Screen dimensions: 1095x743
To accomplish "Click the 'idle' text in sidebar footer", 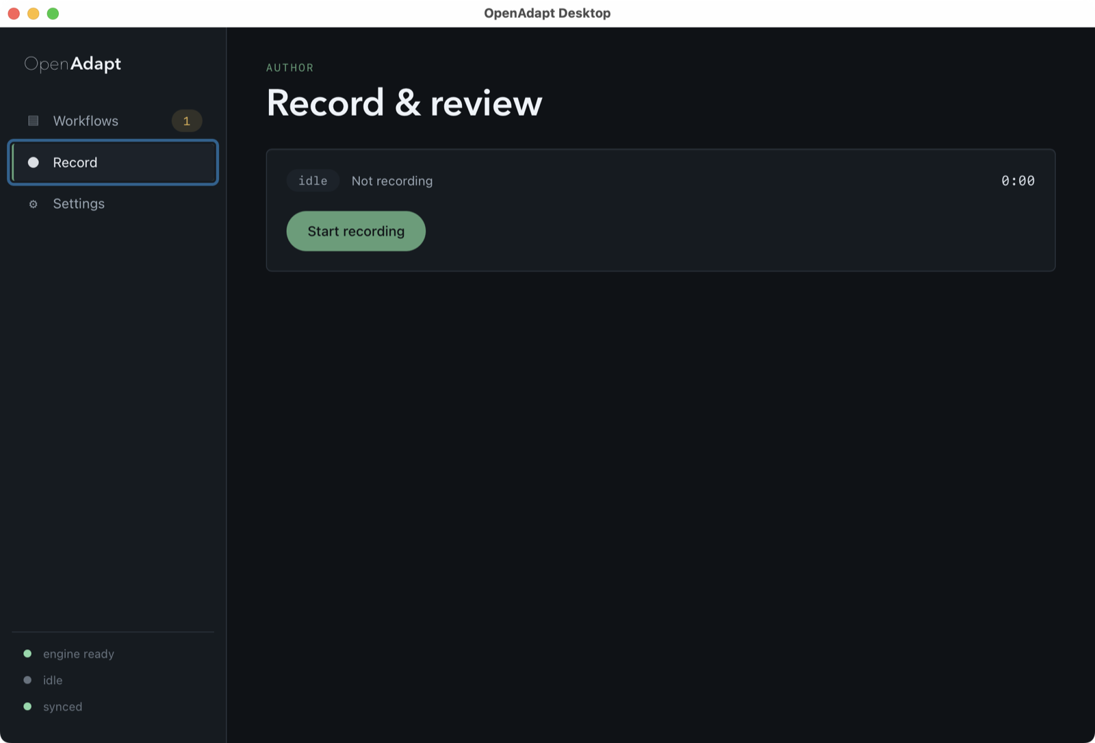I will tap(53, 680).
